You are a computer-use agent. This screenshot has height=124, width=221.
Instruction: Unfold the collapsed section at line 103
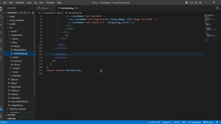45,54
